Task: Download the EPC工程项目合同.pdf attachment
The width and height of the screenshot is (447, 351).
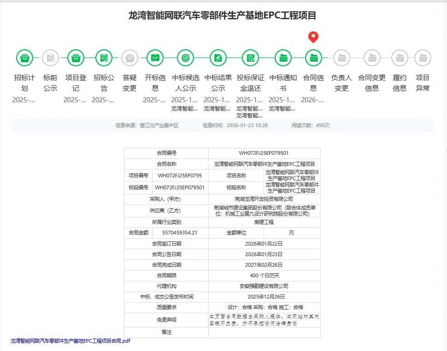Action: point(71,341)
